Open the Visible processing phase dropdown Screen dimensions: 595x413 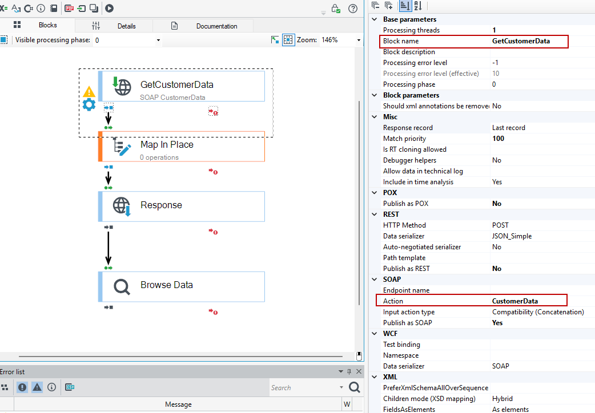click(158, 40)
